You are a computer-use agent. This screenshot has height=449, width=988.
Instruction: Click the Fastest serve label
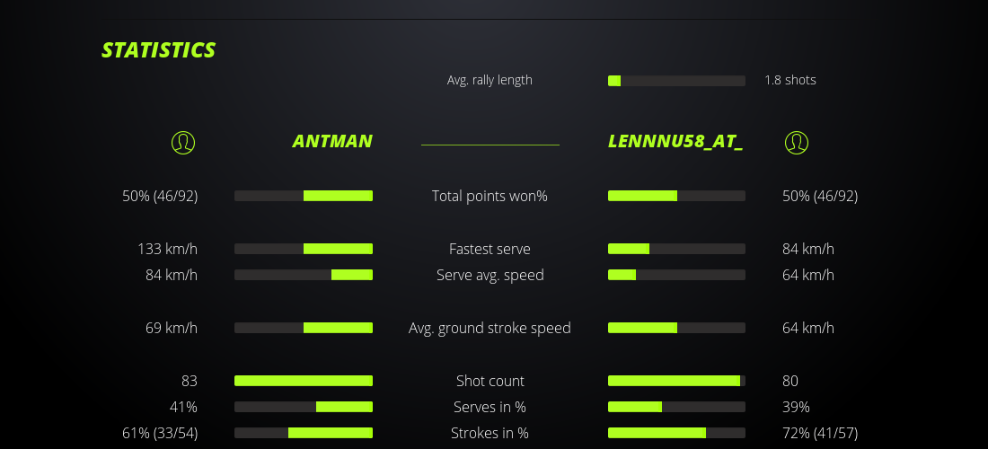click(x=490, y=249)
